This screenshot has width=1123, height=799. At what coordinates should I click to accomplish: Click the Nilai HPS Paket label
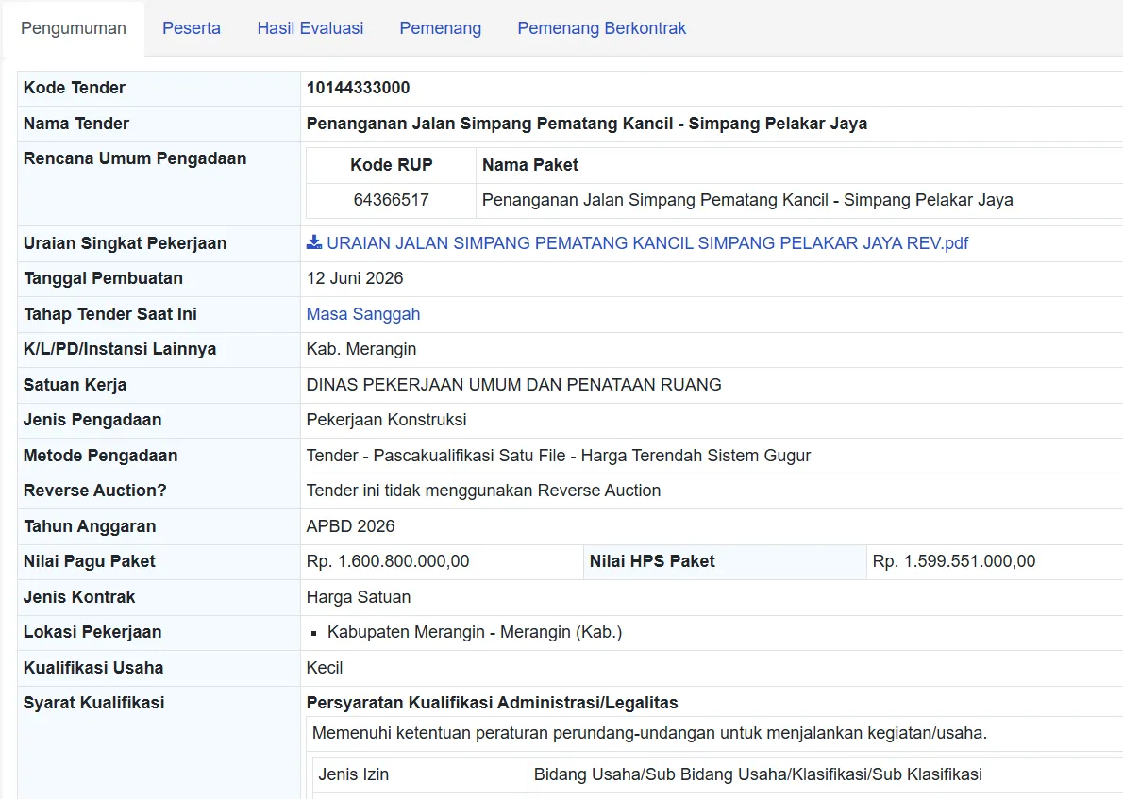coord(652,562)
